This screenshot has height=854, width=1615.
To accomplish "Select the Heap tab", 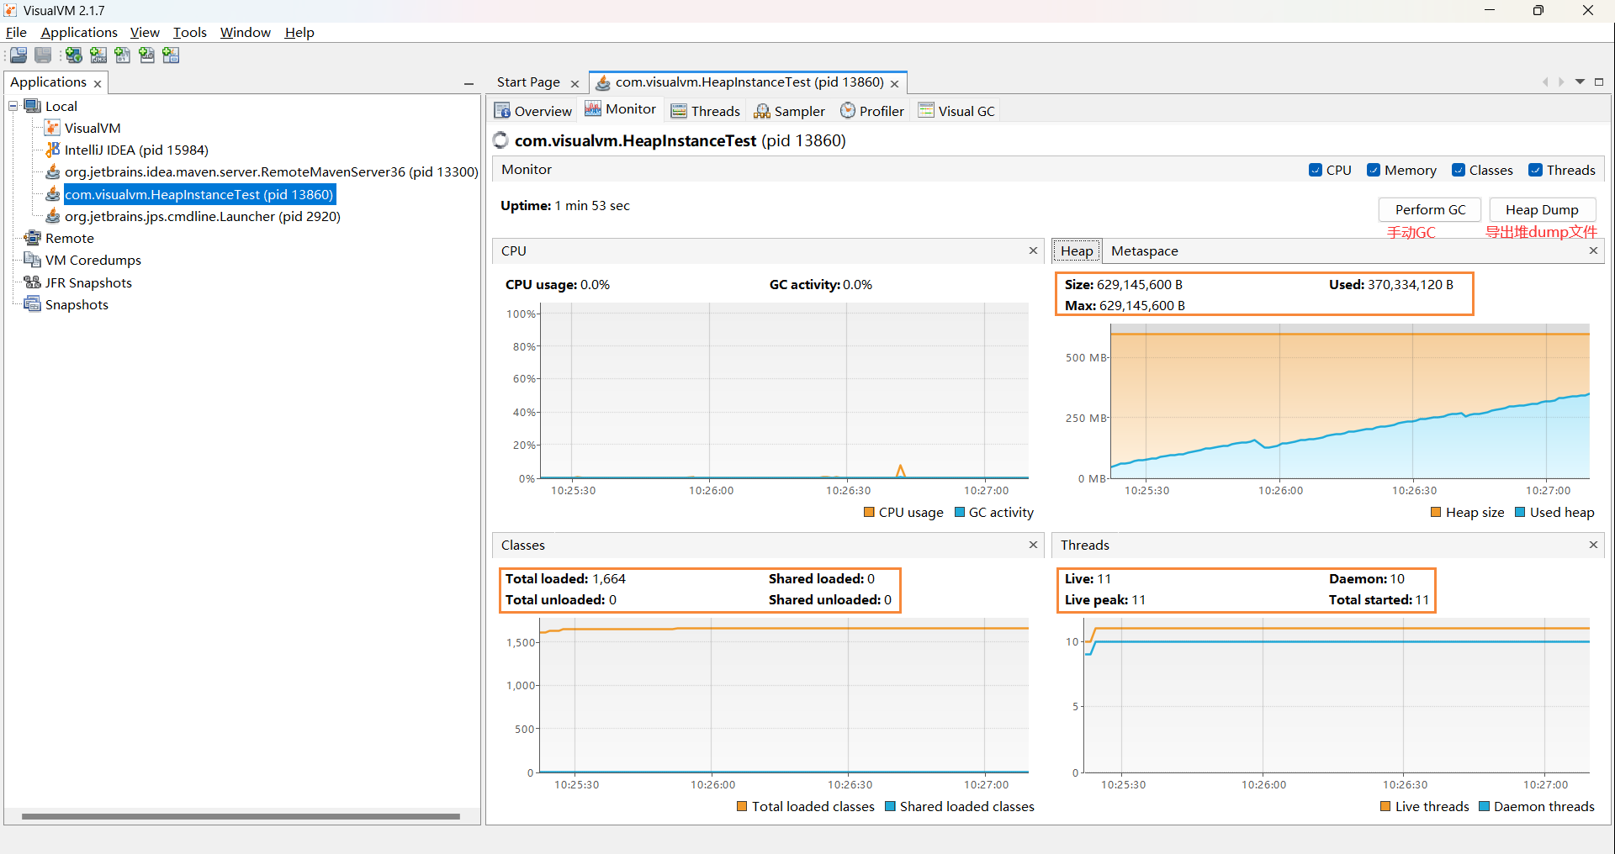I will 1077,250.
